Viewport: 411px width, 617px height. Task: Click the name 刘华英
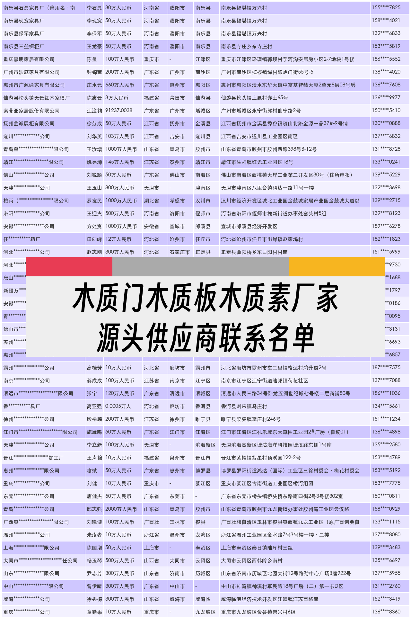[94, 136]
